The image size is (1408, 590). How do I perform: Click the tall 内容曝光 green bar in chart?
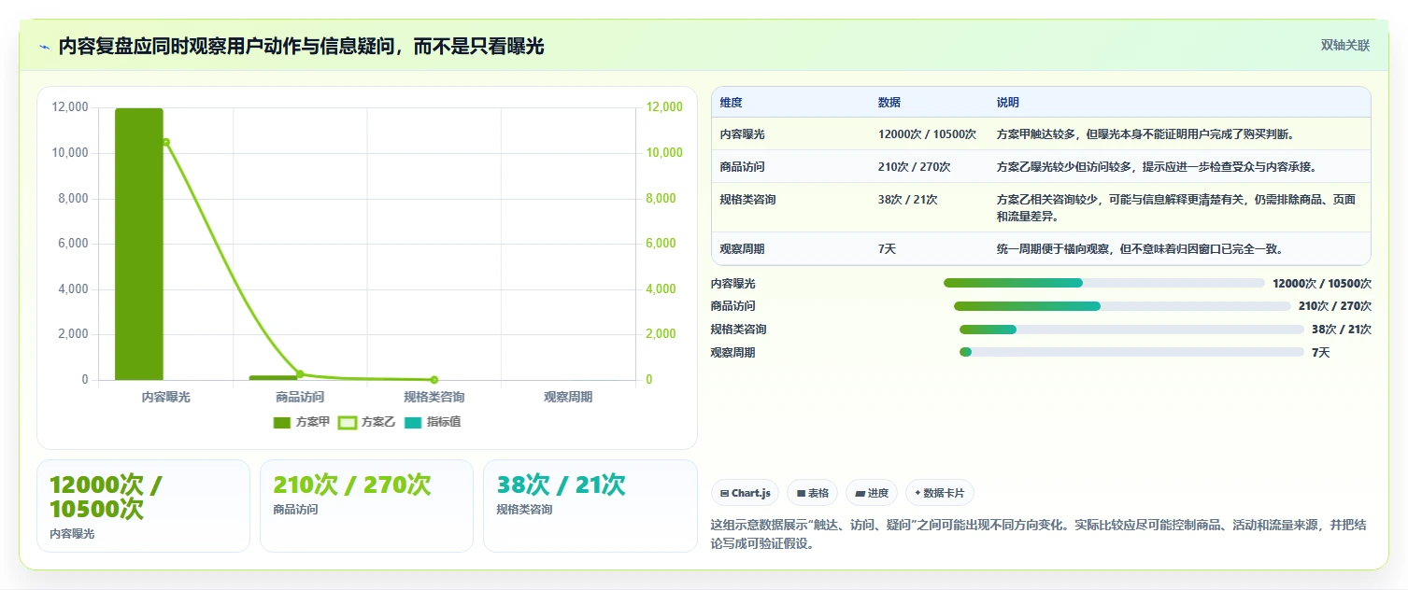tap(139, 244)
